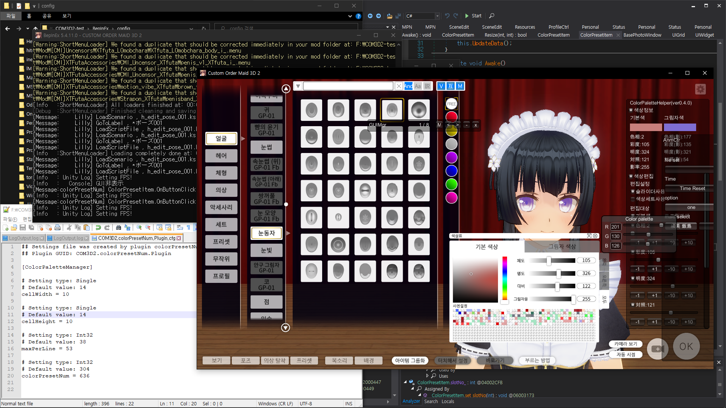Screen dimensions: 726x408
Task: Click the Undo arrow in Visual Studio toolbar
Action: point(447,16)
